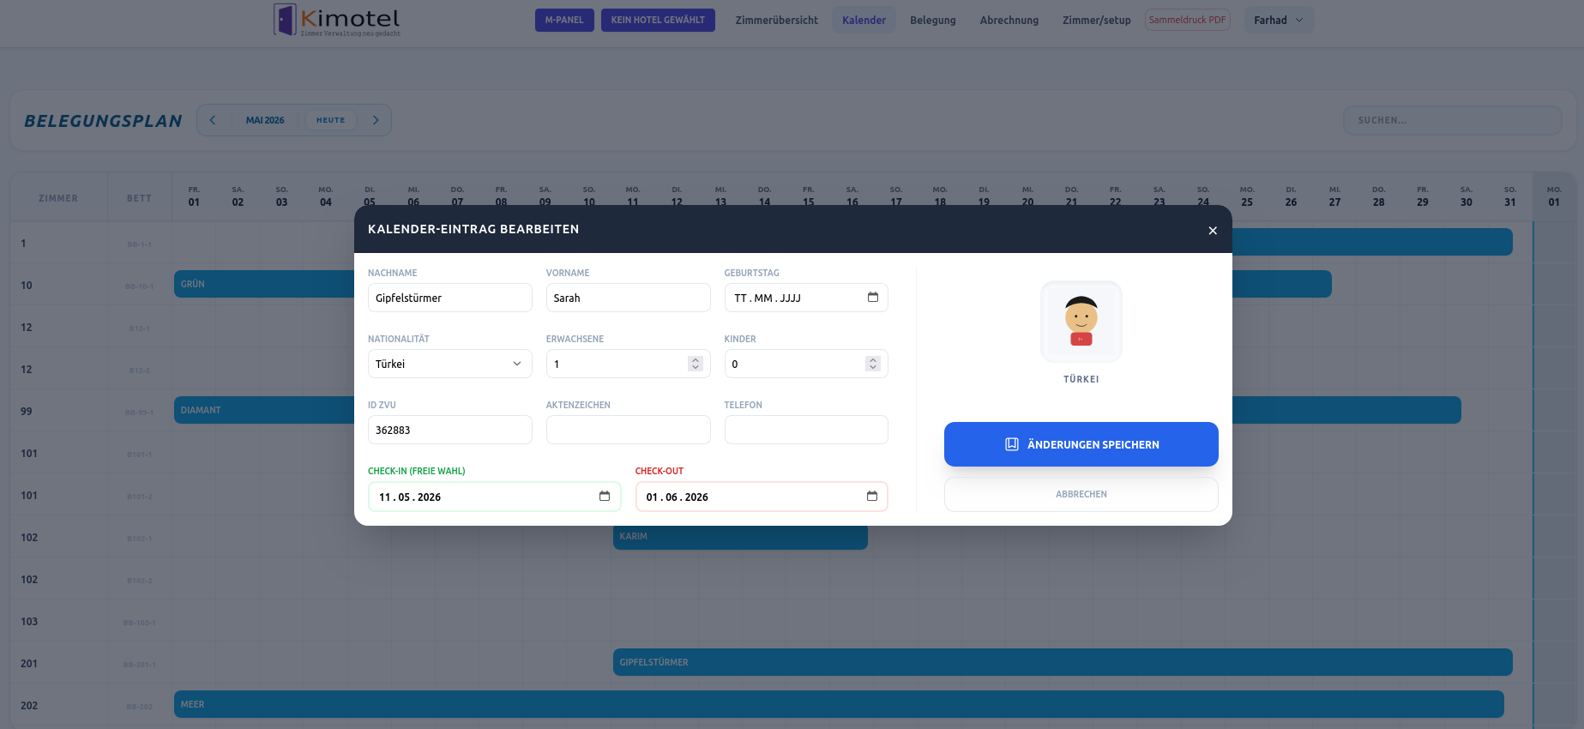Click the empty Aktenzeichen field

point(629,430)
